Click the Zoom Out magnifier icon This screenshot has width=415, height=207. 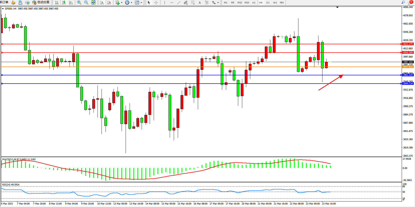(x=86, y=3)
